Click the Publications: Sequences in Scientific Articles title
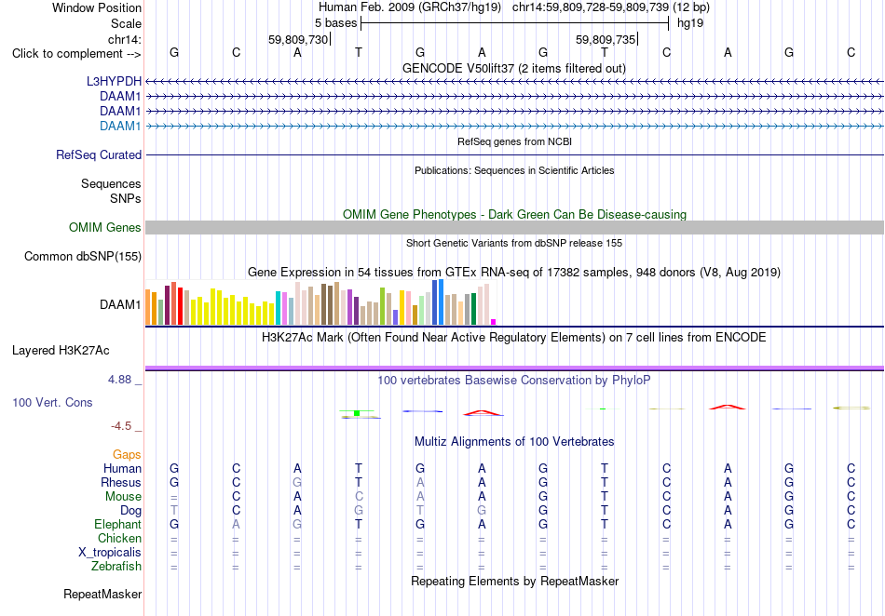This screenshot has width=885, height=616. 514,170
